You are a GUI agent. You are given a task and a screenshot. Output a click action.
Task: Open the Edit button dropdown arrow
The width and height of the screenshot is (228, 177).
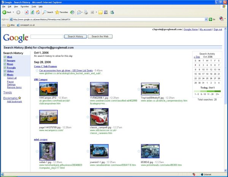tap(96, 13)
